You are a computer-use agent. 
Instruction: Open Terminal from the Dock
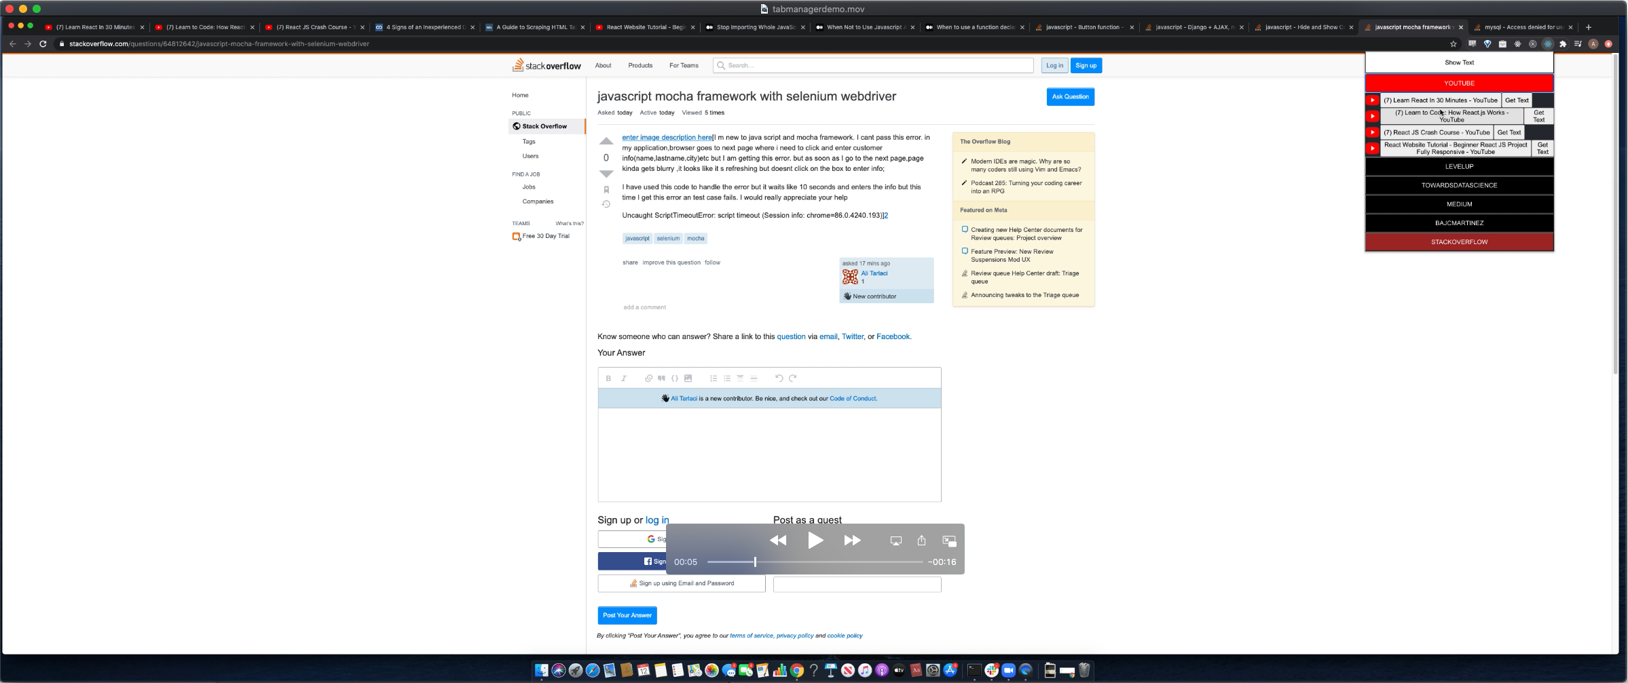974,671
